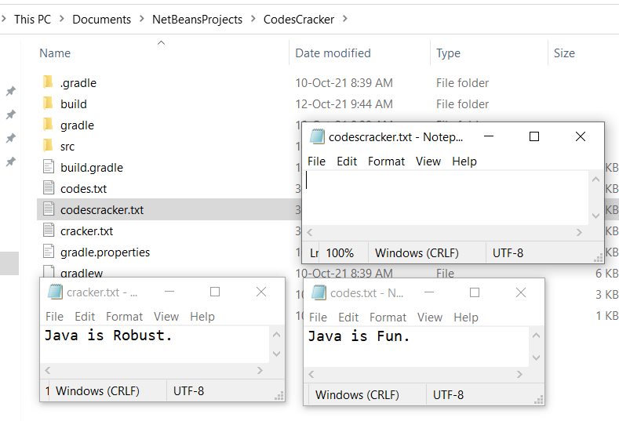Image resolution: width=619 pixels, height=421 pixels.
Task: Open Format menu in codescracker.txt Notepad
Action: click(386, 162)
